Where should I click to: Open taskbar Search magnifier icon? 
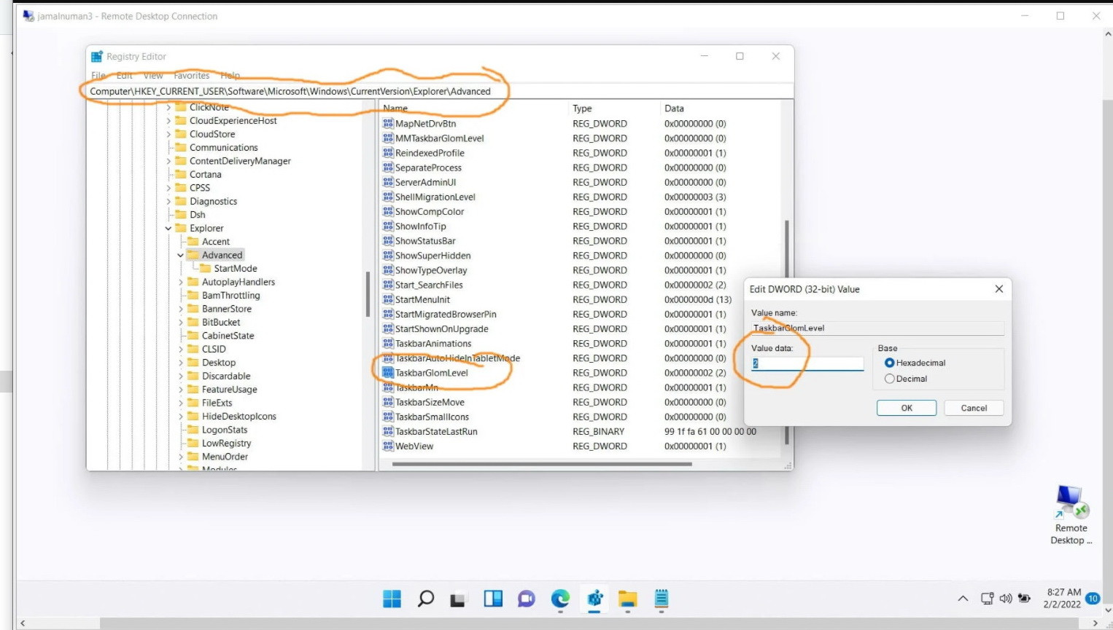click(x=426, y=599)
